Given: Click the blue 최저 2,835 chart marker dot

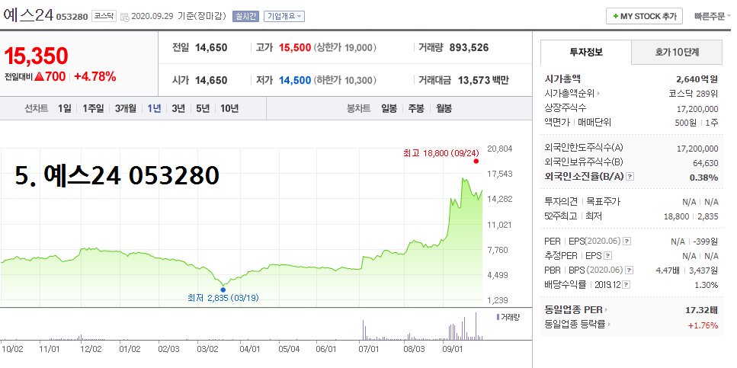Looking at the screenshot, I should coord(223,290).
